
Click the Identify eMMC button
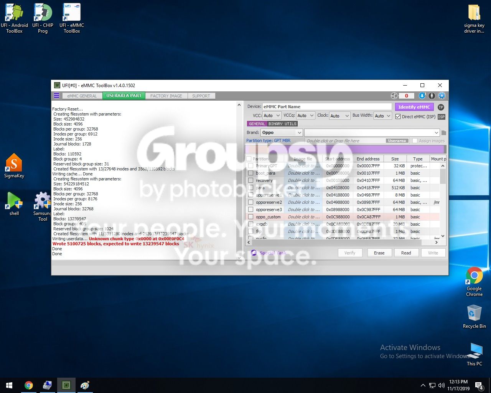click(x=414, y=107)
